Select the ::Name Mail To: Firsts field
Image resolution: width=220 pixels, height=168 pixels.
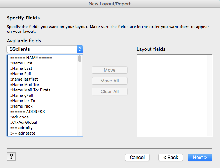[42, 90]
